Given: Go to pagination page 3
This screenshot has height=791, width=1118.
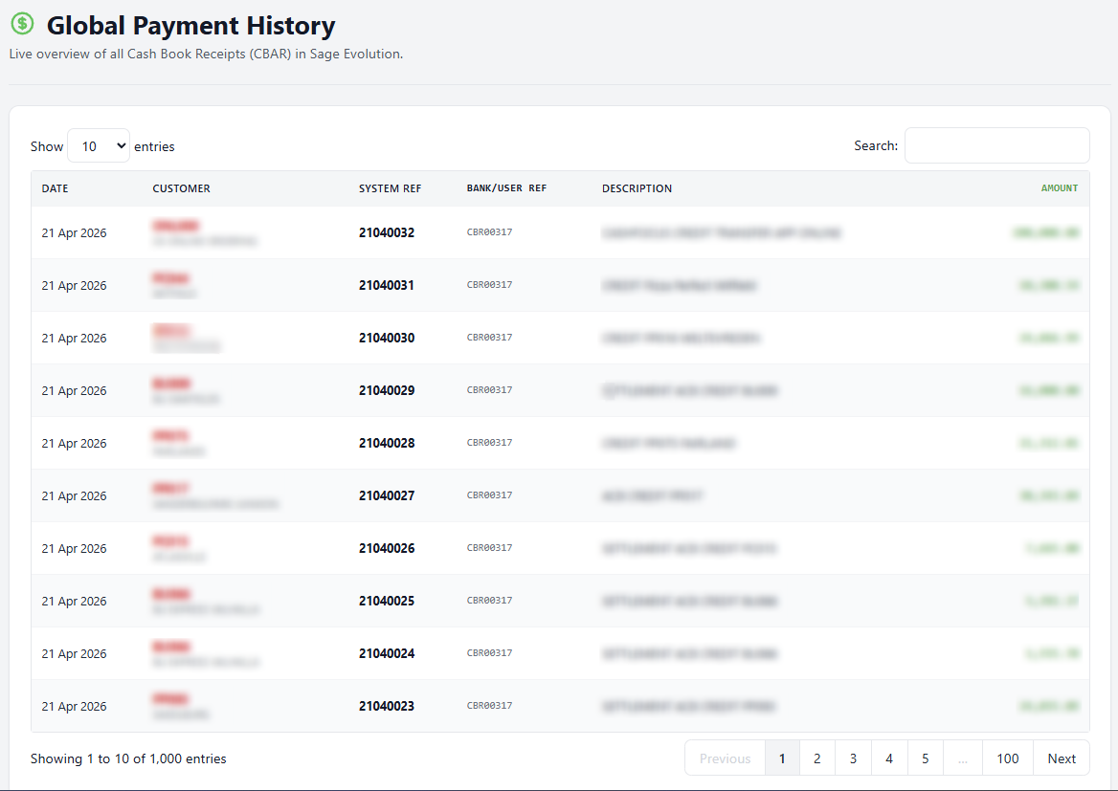Looking at the screenshot, I should [853, 758].
